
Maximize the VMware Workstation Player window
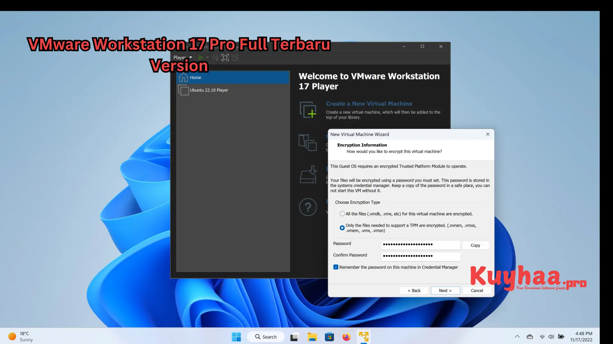point(422,47)
